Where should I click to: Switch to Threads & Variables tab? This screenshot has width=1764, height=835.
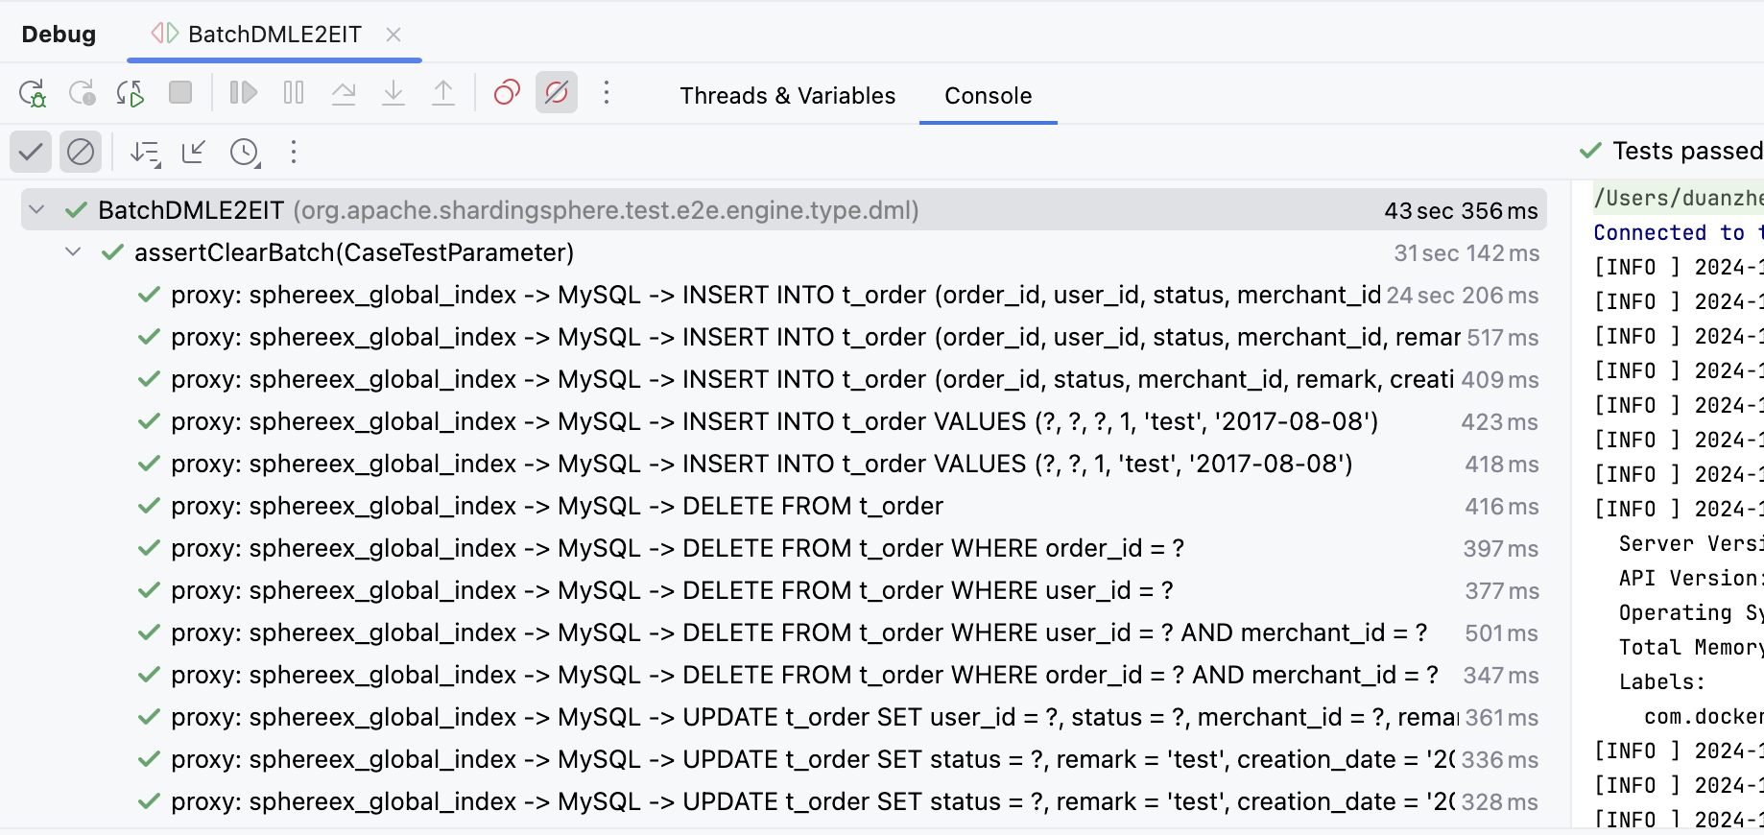(787, 96)
